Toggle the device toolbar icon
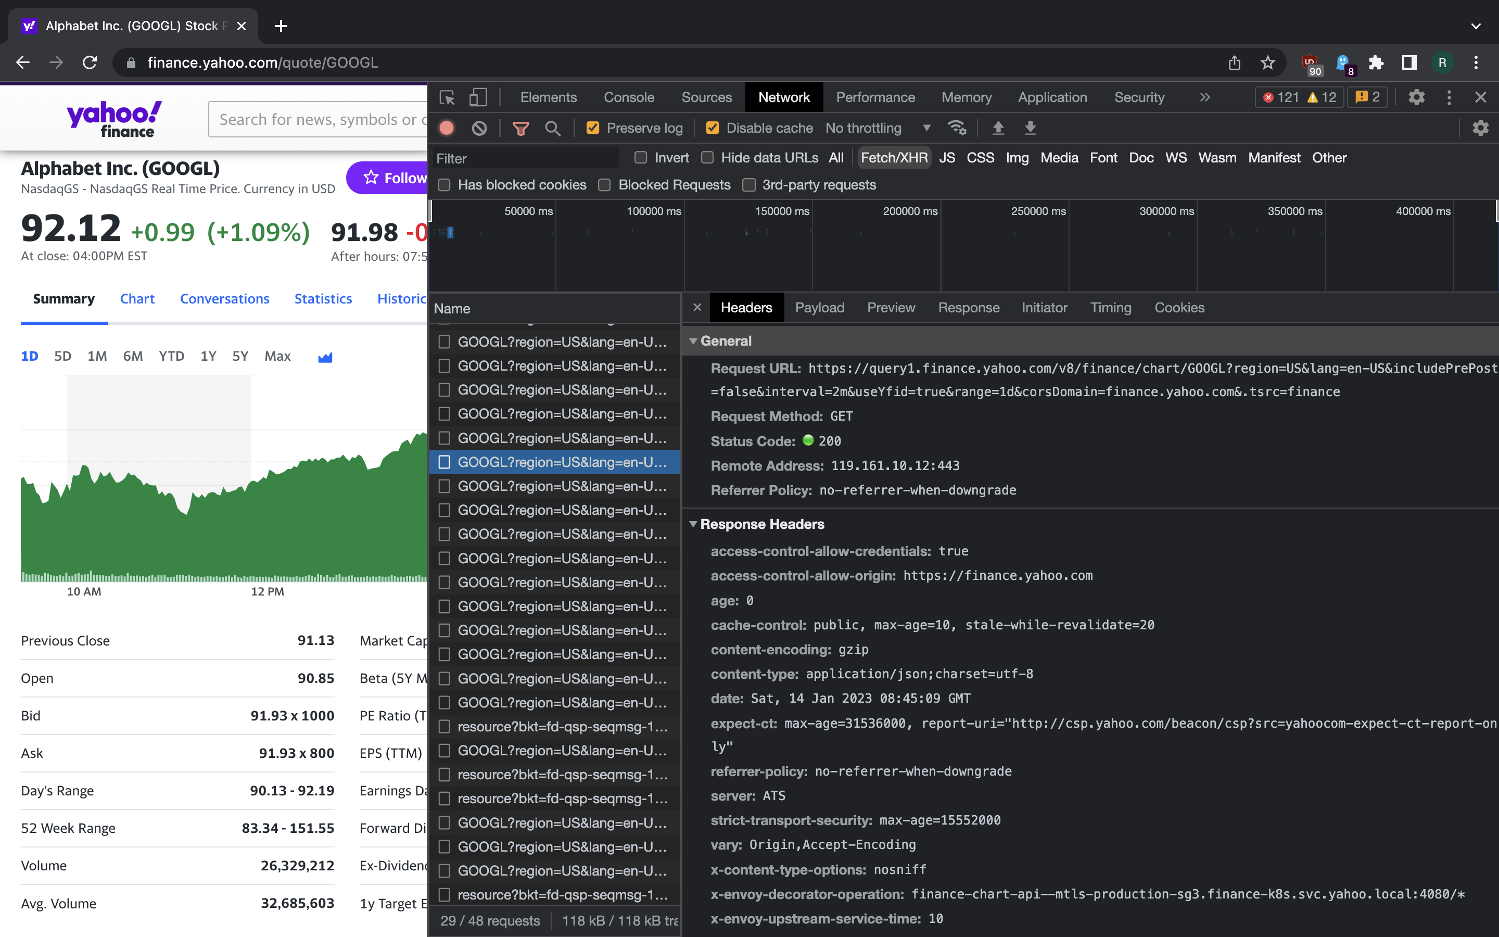1499x937 pixels. point(478,97)
